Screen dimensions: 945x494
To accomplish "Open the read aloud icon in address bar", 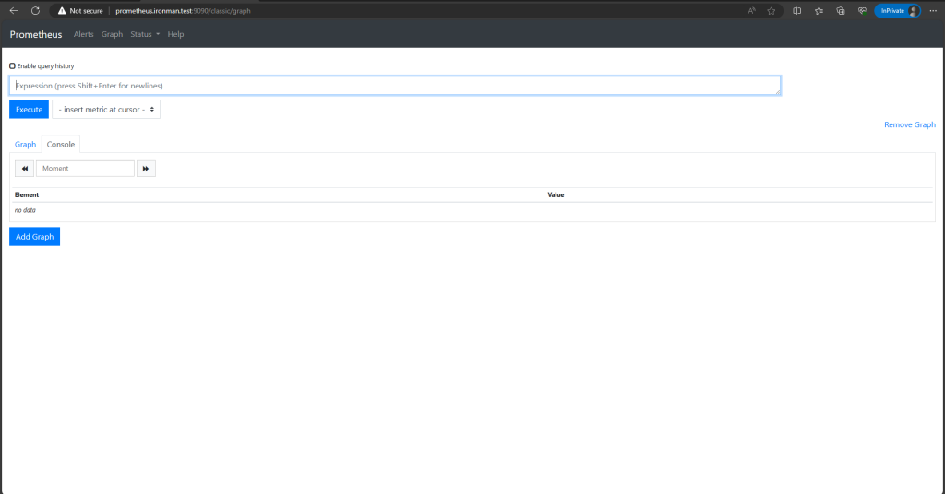I will [751, 11].
